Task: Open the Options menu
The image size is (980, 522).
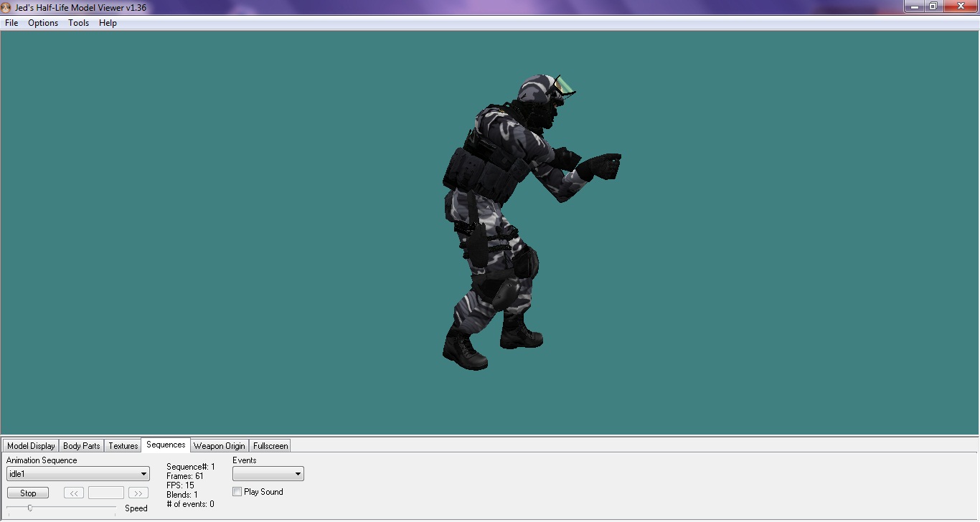Action: pyautogui.click(x=43, y=23)
